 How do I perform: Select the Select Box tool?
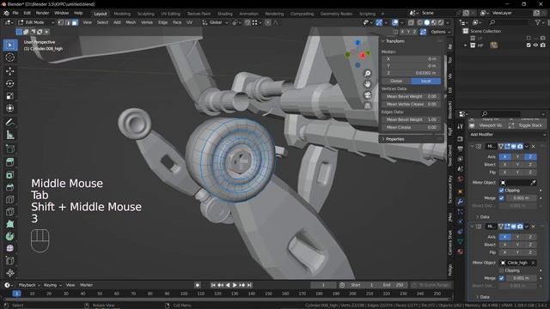point(9,45)
